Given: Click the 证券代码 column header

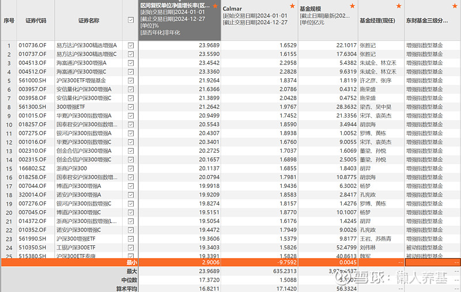Looking at the screenshot, I should 36,20.
